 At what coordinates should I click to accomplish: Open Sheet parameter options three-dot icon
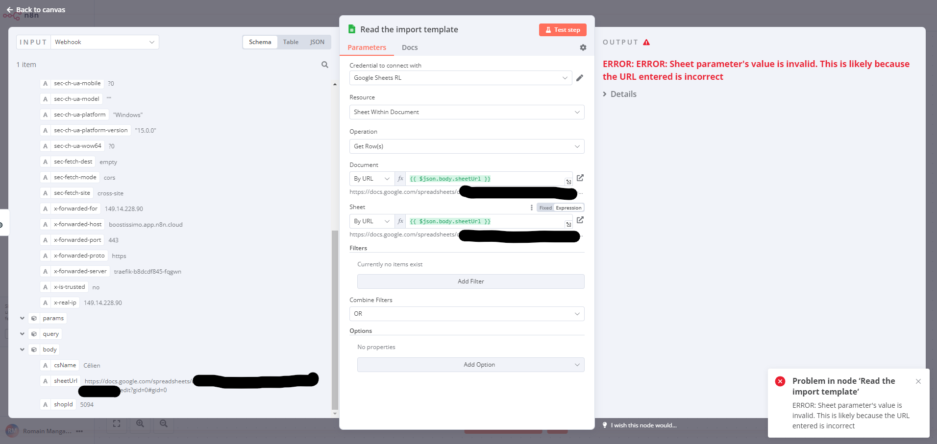(x=532, y=208)
